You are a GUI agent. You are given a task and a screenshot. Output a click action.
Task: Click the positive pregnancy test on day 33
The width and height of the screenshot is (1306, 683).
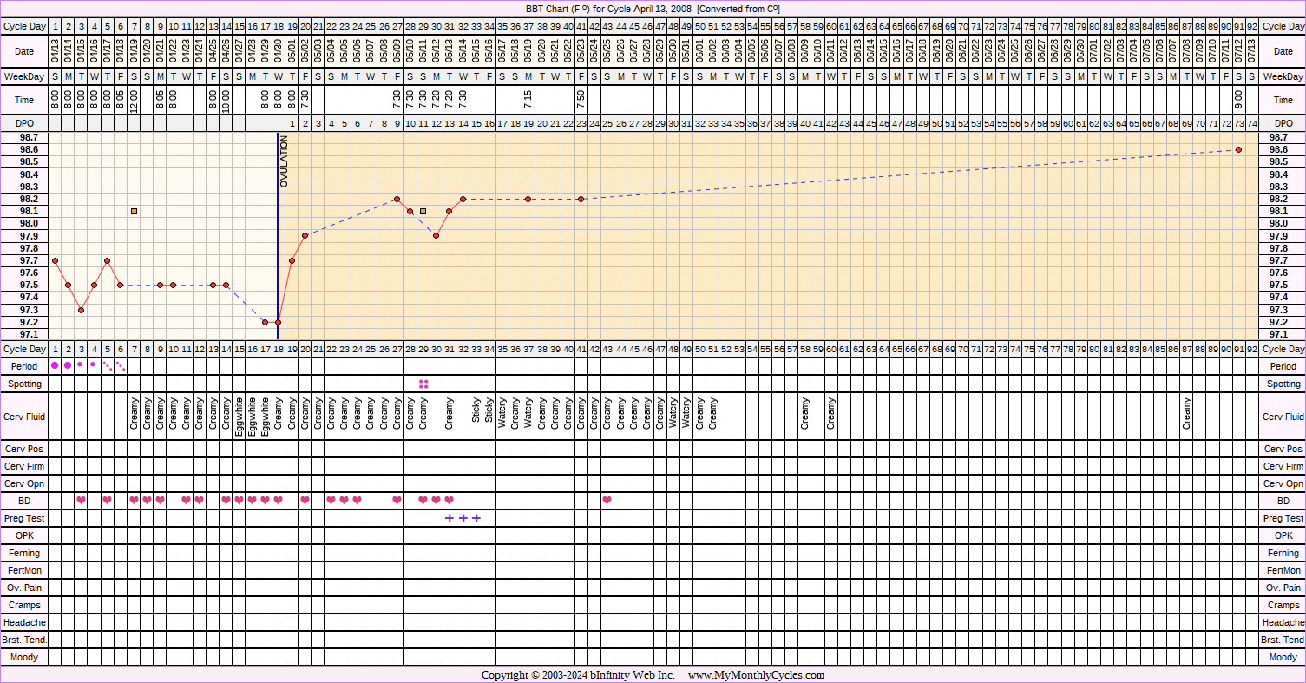tap(476, 518)
